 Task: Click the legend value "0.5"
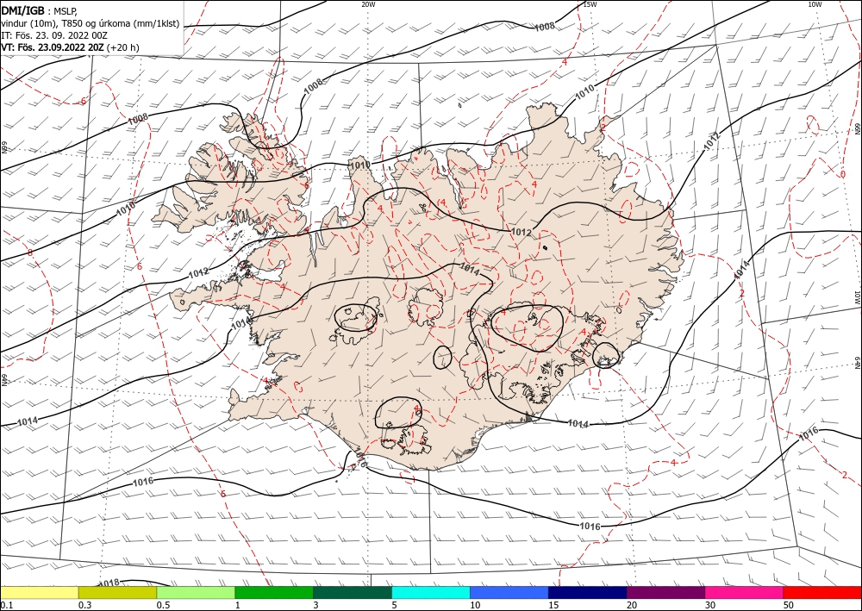point(163,605)
